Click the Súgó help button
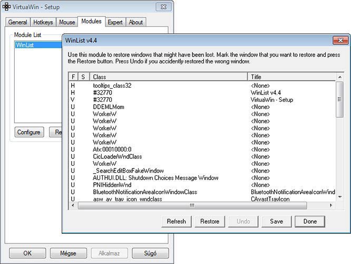 (150, 253)
